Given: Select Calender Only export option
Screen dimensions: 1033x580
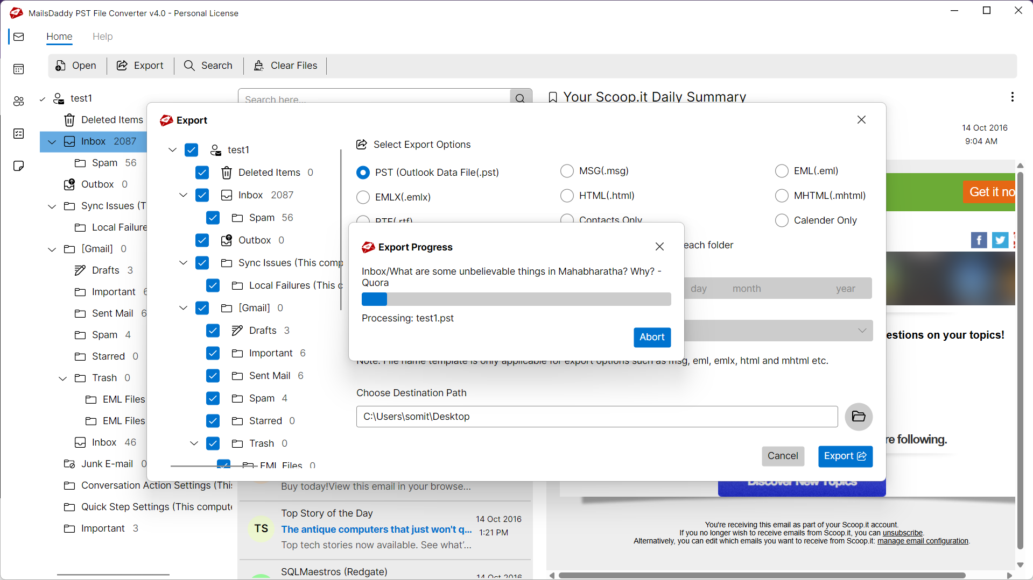Looking at the screenshot, I should [x=782, y=220].
